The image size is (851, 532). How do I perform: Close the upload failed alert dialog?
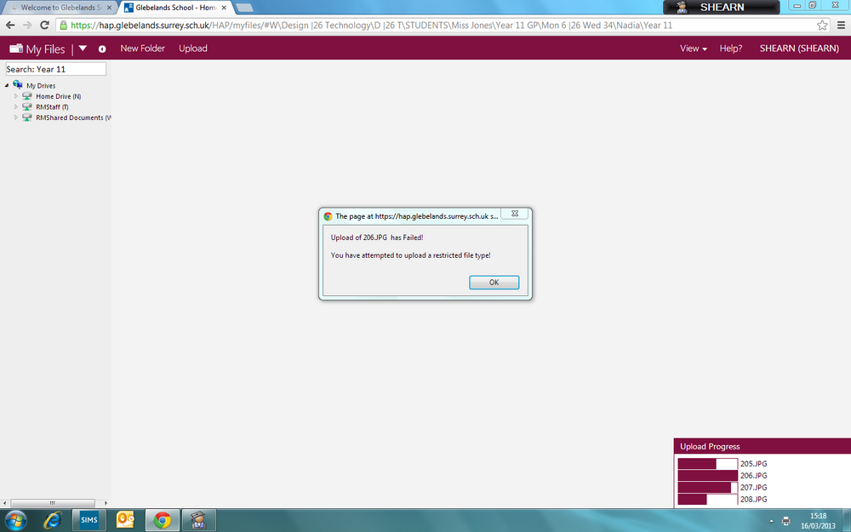(515, 214)
